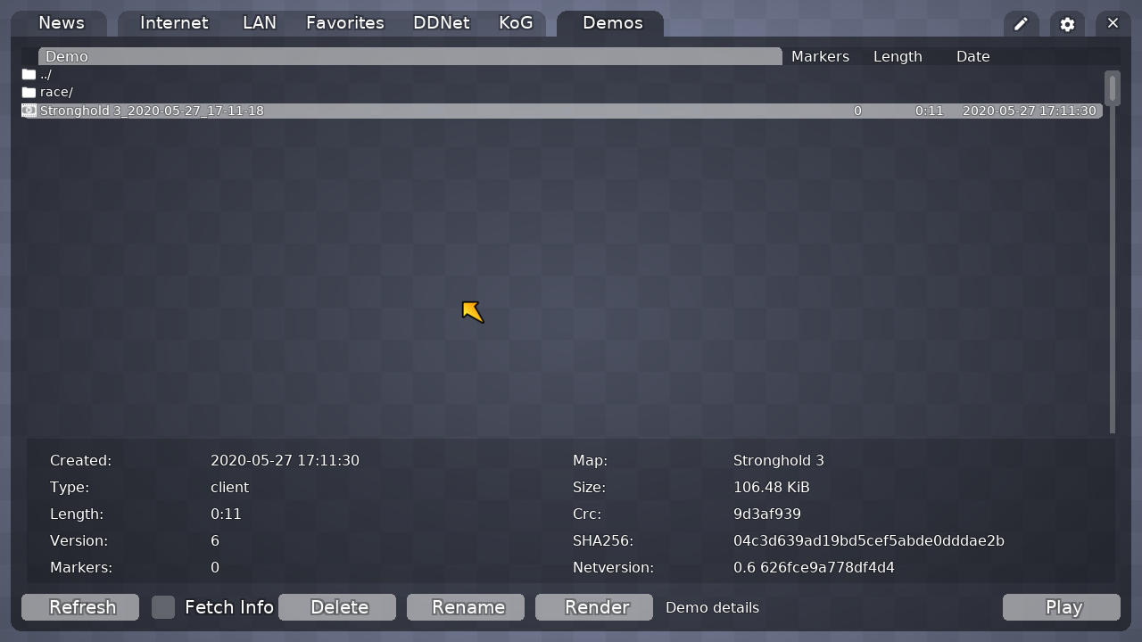Select the KoG tab
The height and width of the screenshot is (642, 1142).
(516, 23)
